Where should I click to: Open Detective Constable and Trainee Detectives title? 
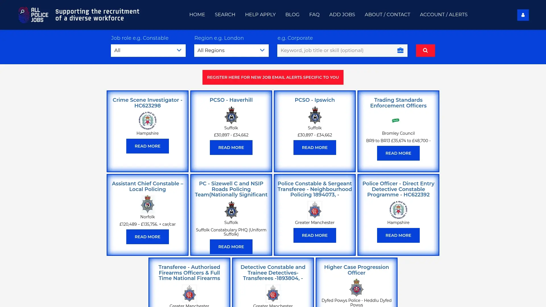[x=273, y=273]
